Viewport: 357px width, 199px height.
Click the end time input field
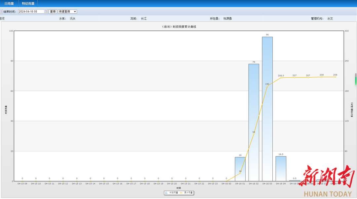coord(31,12)
